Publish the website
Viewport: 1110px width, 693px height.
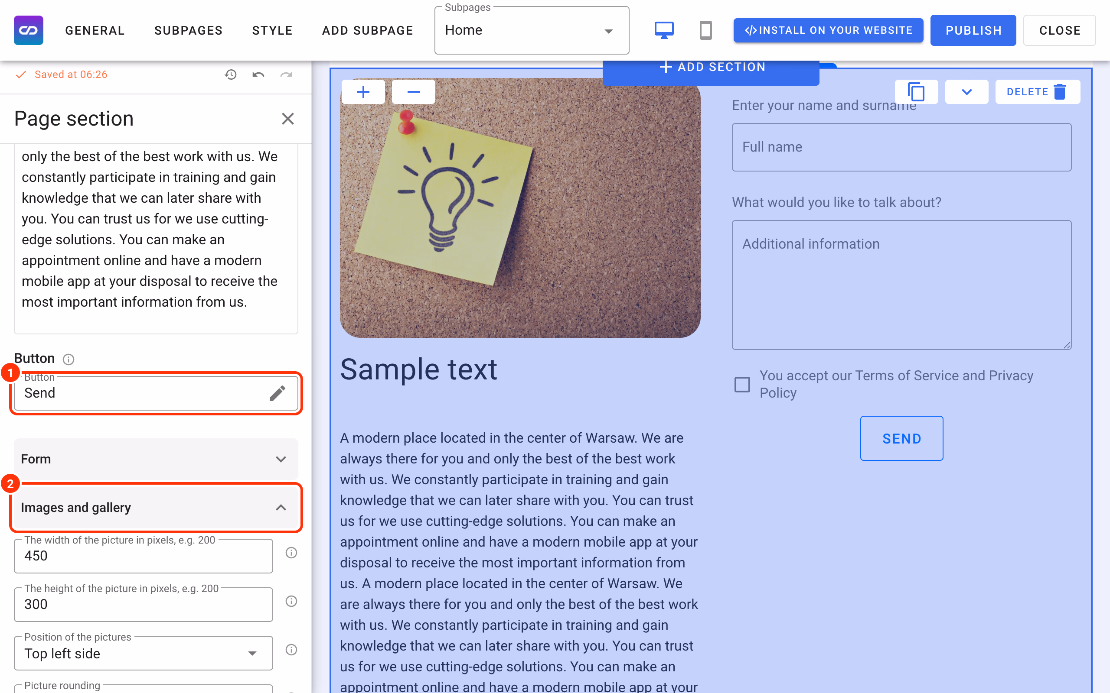coord(973,30)
